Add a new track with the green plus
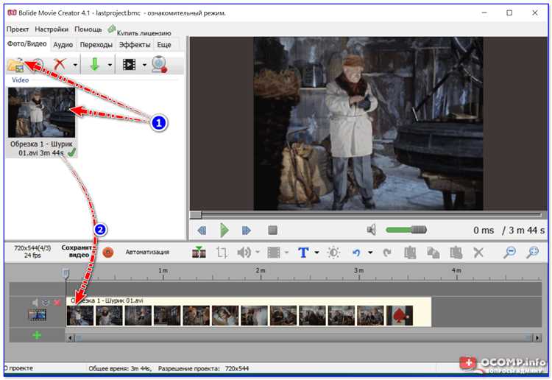 [37, 335]
